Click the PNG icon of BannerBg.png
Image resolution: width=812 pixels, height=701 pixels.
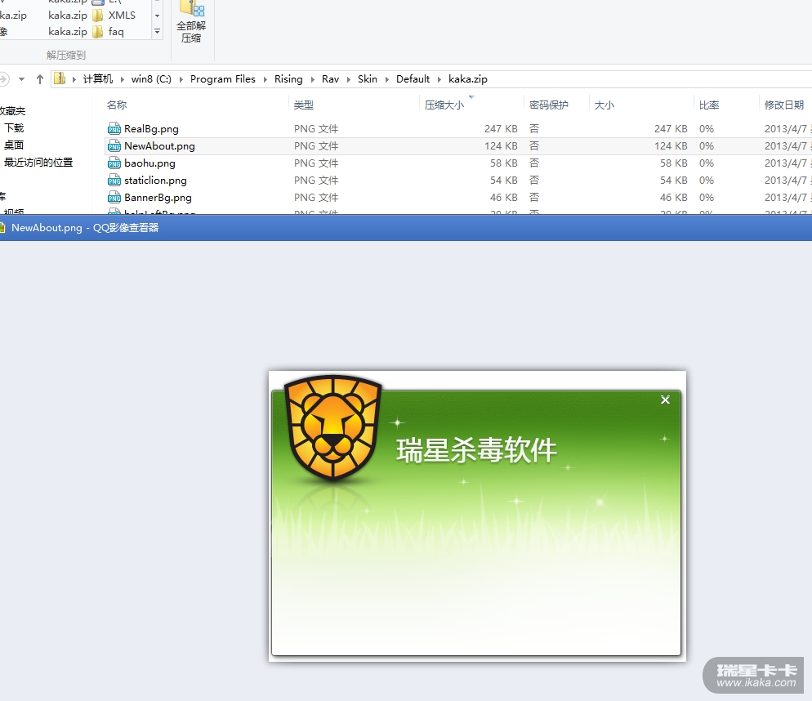tap(114, 198)
